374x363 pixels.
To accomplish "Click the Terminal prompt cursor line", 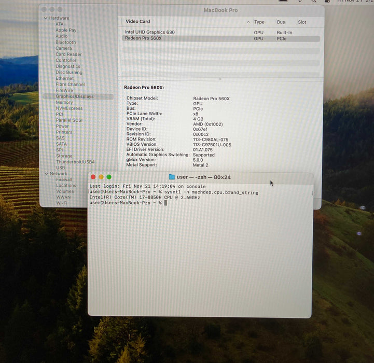I will pos(128,203).
